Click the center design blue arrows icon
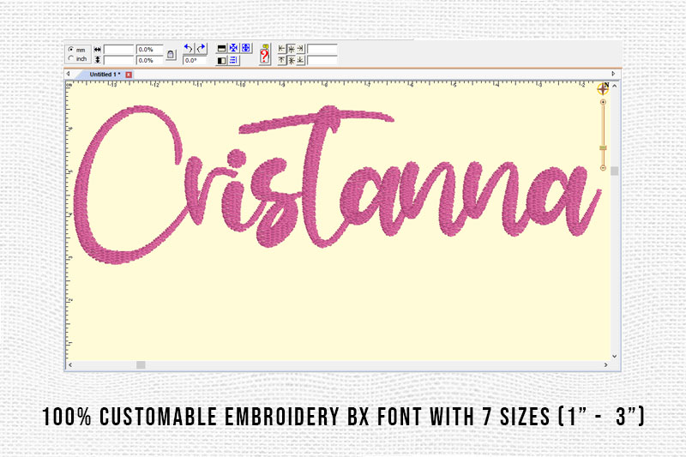The height and width of the screenshot is (457, 686). [x=233, y=48]
